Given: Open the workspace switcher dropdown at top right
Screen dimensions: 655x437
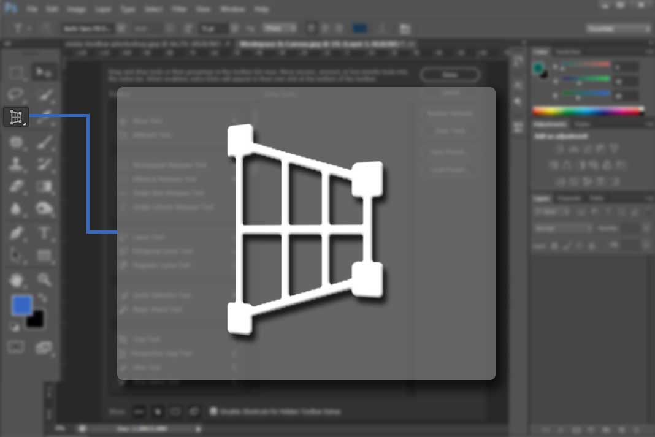Looking at the screenshot, I should tap(618, 28).
